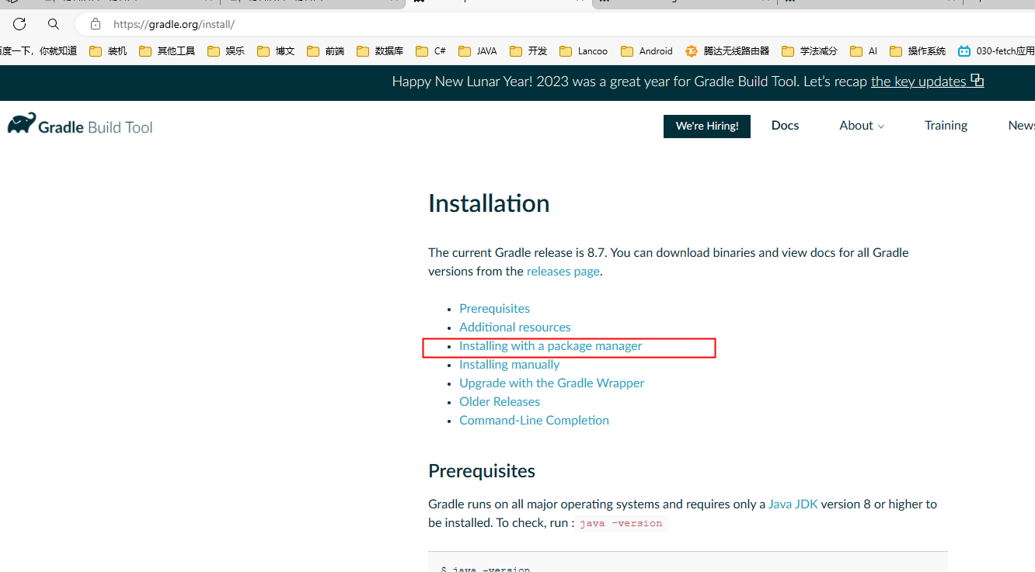Open the 操作系统 bookmark folder
Screen dimensions: 1035x572
[x=918, y=51]
